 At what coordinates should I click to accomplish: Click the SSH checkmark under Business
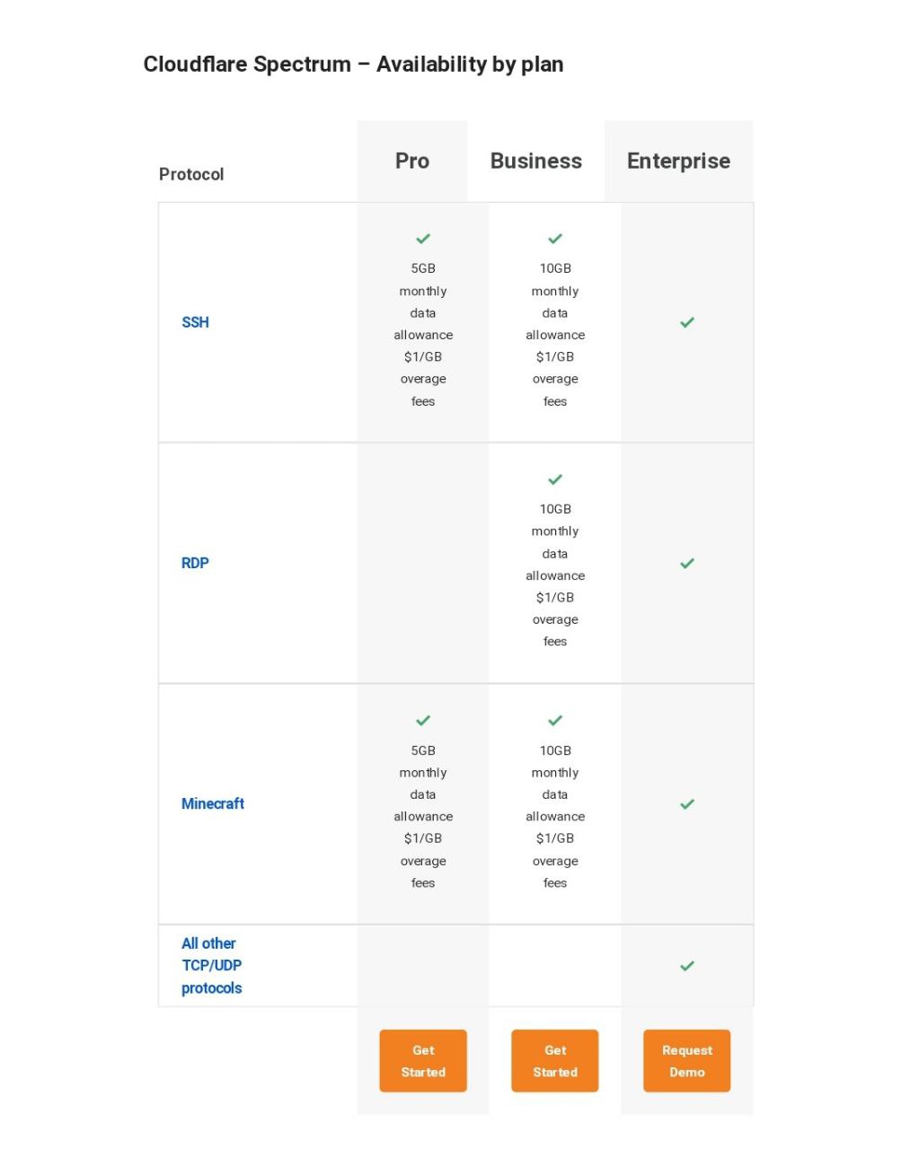coord(555,239)
